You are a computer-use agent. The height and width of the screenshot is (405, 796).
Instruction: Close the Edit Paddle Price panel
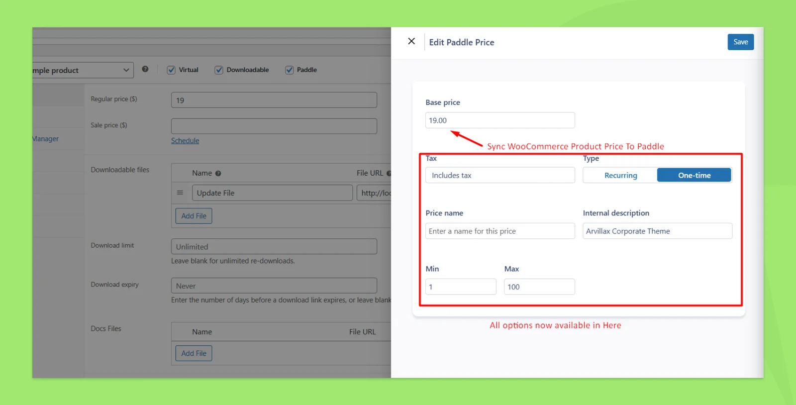[x=411, y=41]
